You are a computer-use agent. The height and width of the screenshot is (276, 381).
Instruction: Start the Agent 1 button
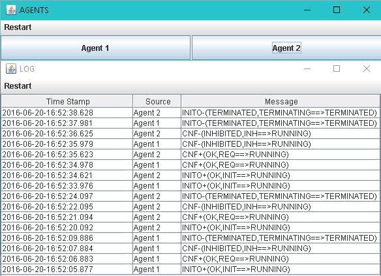point(95,48)
